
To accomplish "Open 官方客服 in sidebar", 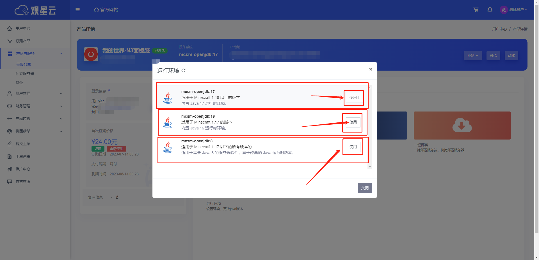I will [x=23, y=182].
